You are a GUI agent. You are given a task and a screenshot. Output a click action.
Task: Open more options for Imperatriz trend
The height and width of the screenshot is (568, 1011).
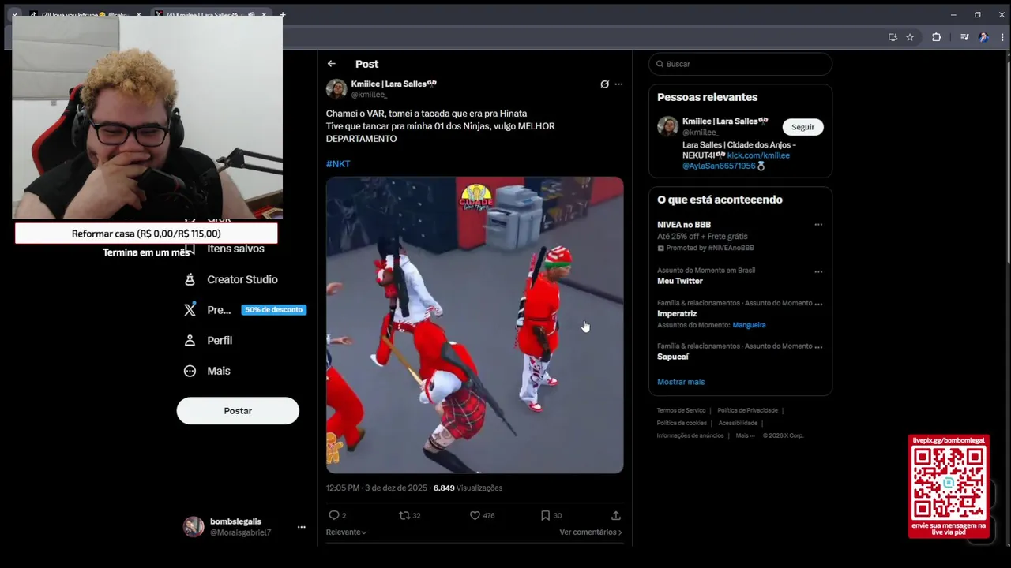[818, 304]
